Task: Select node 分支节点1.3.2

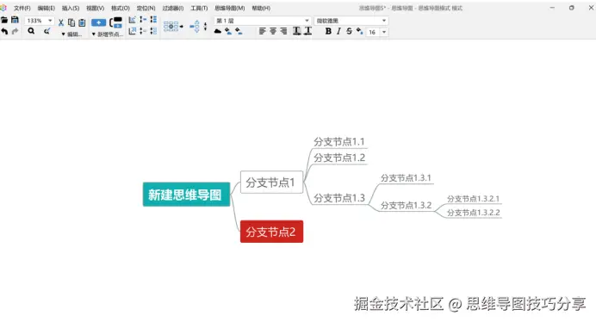Action: coord(406,205)
